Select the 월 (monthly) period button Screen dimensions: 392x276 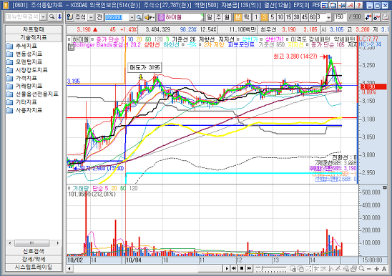coord(227,17)
